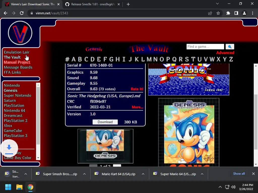Open the Chrome tab search chevron

tap(217, 4)
